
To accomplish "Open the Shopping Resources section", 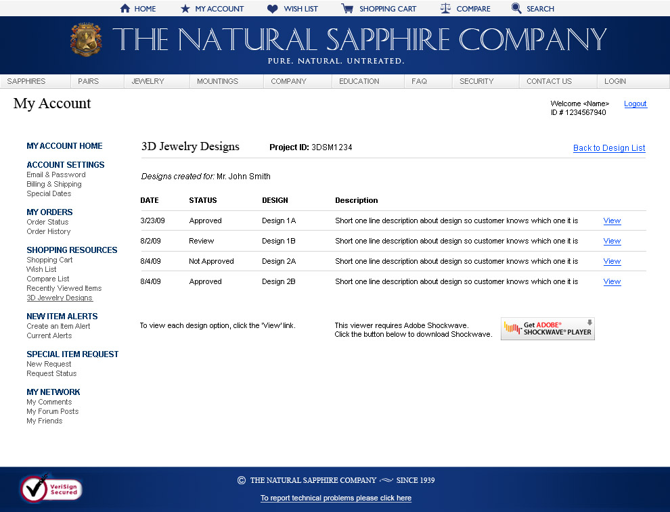I will click(x=72, y=250).
